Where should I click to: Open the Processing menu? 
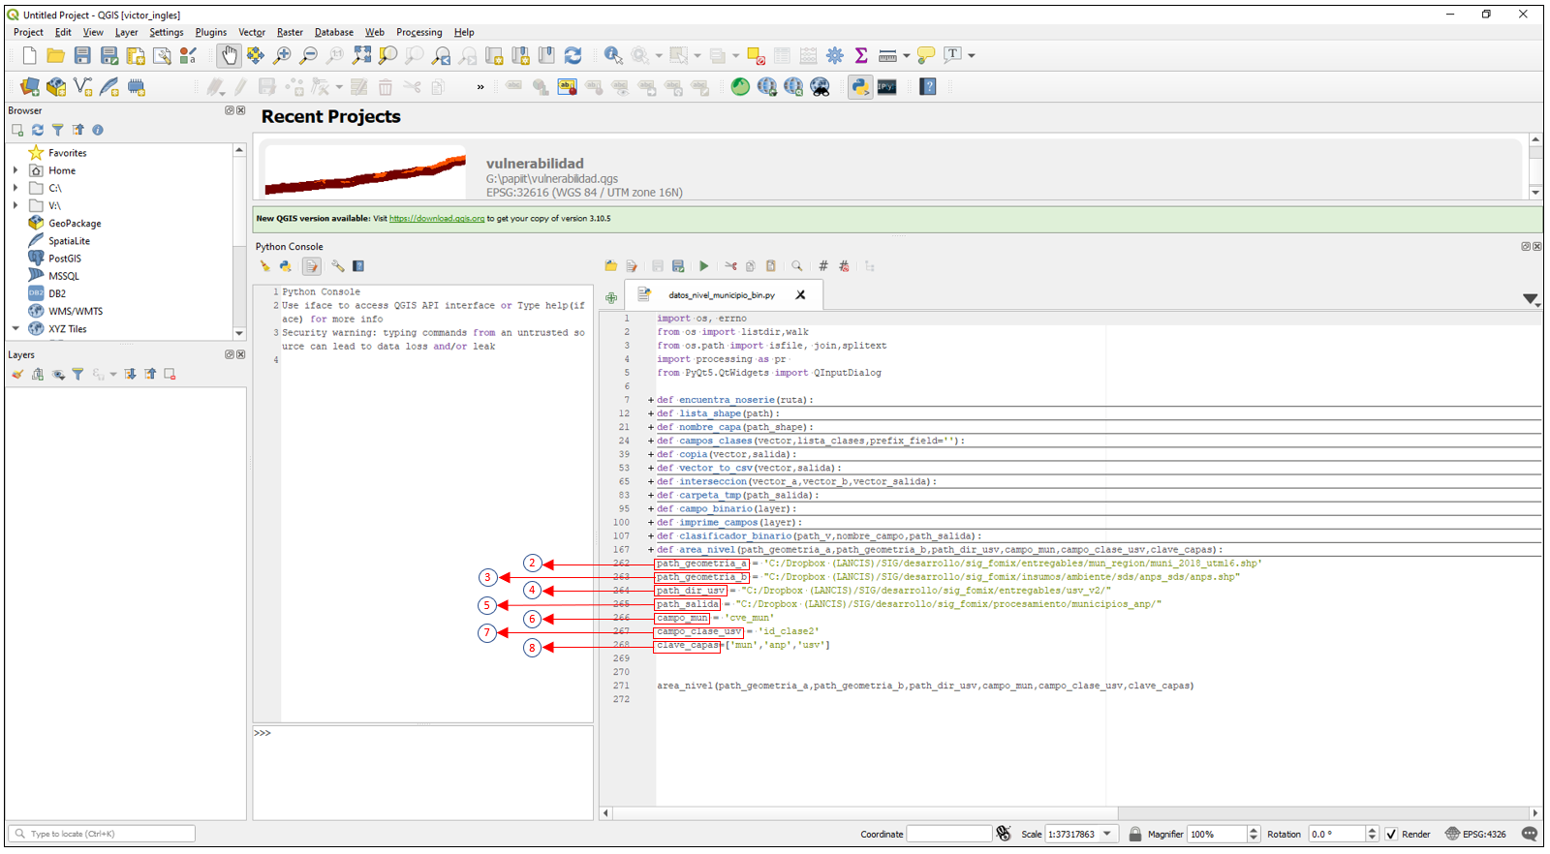[x=419, y=32]
